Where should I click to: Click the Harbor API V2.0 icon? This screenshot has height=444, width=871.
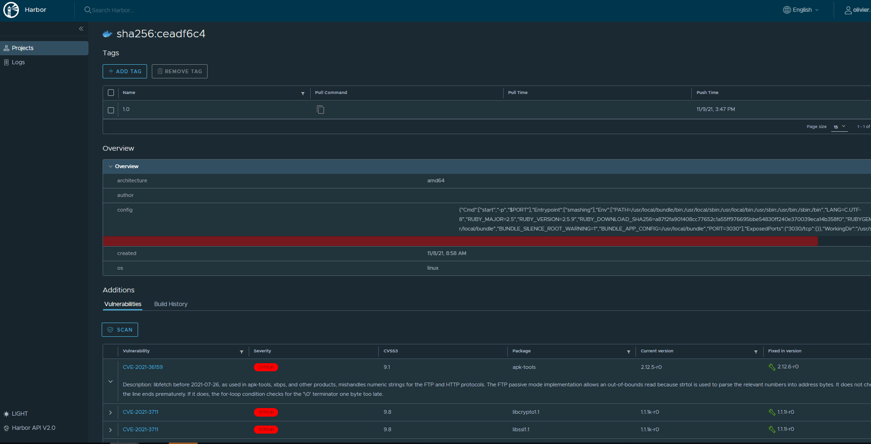tap(6, 428)
